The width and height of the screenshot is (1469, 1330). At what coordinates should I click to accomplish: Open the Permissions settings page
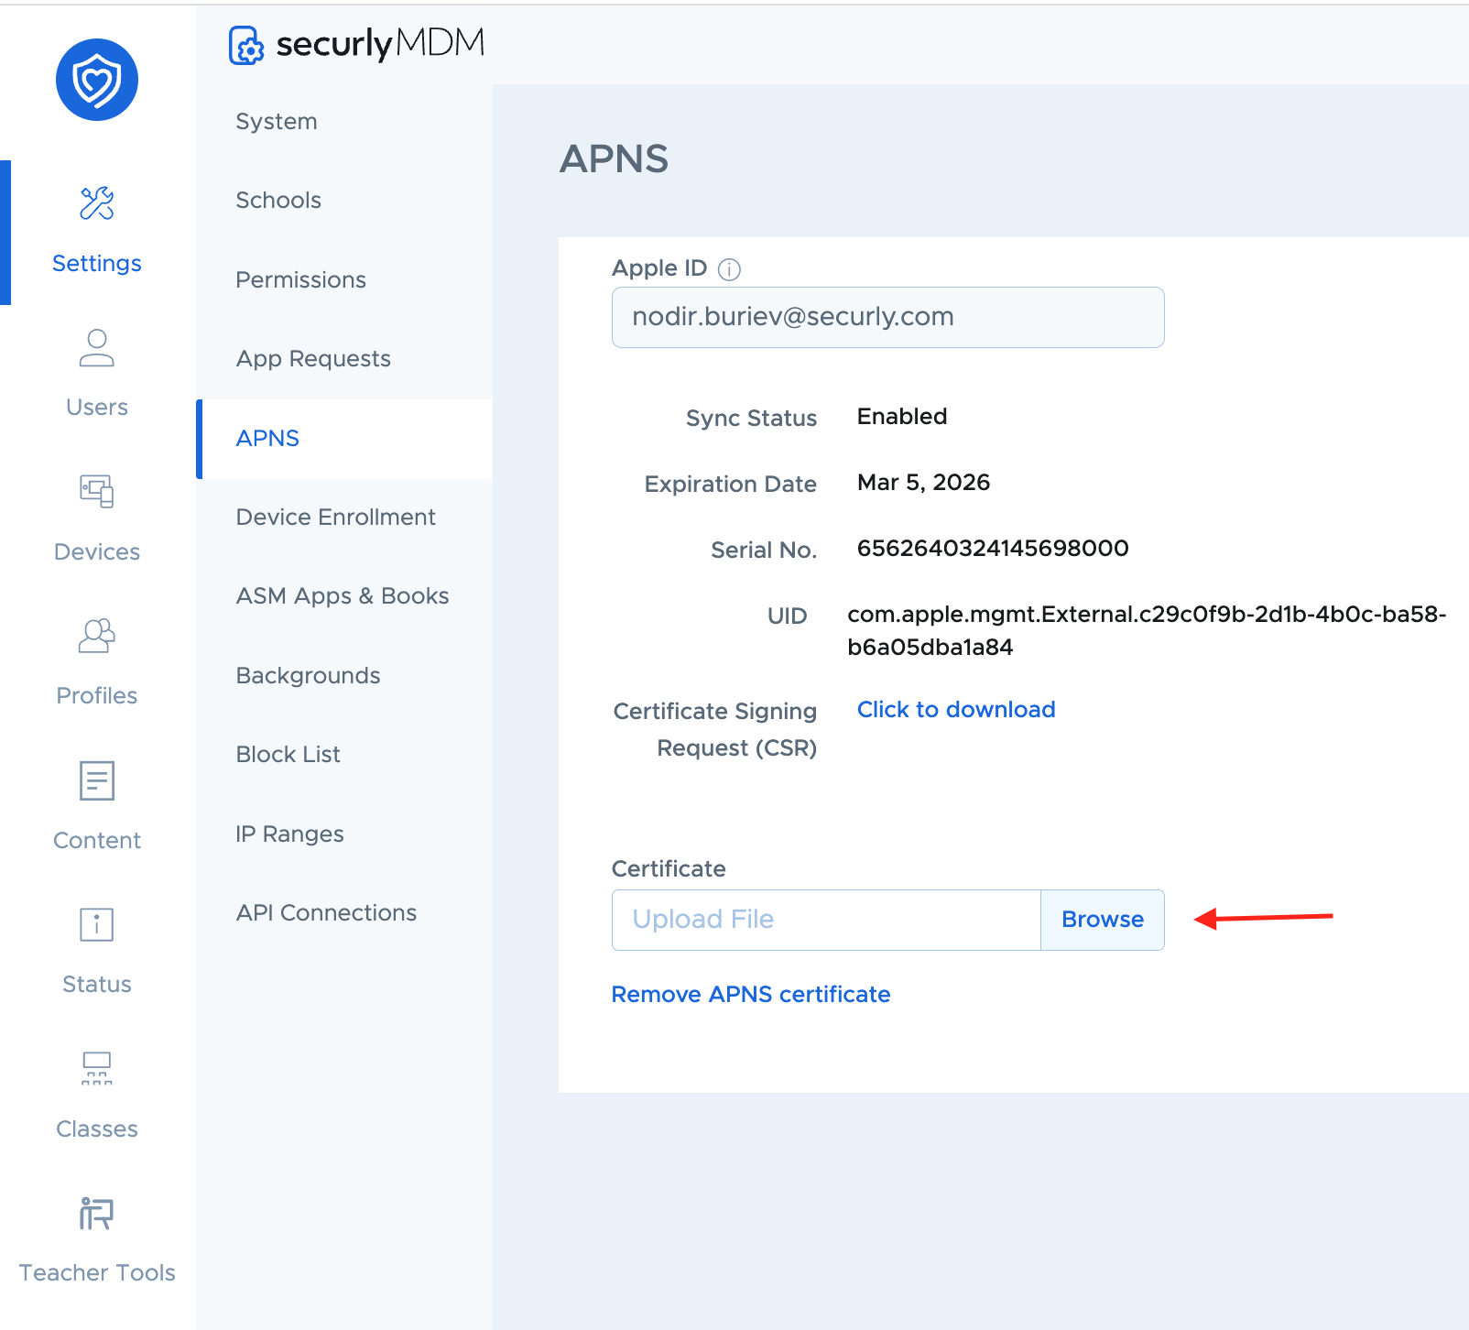[301, 280]
